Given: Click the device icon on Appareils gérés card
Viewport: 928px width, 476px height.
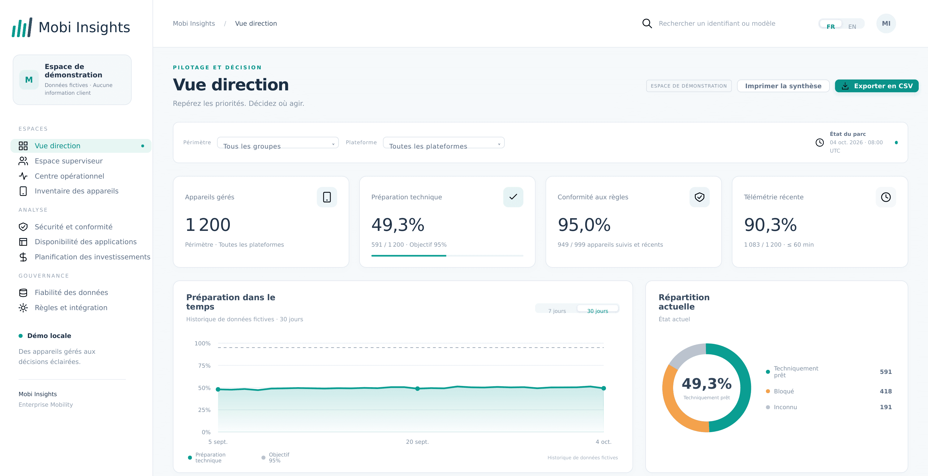Looking at the screenshot, I should (327, 197).
